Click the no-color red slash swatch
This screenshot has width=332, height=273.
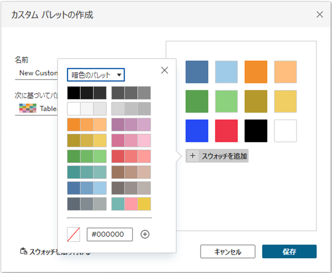click(x=73, y=235)
